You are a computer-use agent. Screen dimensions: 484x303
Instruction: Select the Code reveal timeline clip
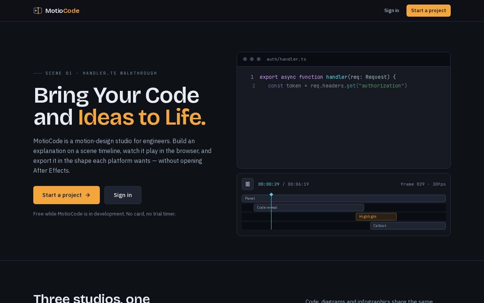[x=309, y=208]
